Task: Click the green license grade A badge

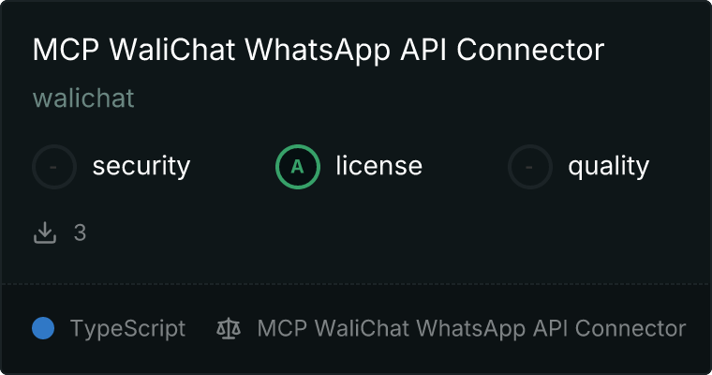Action: (x=297, y=167)
